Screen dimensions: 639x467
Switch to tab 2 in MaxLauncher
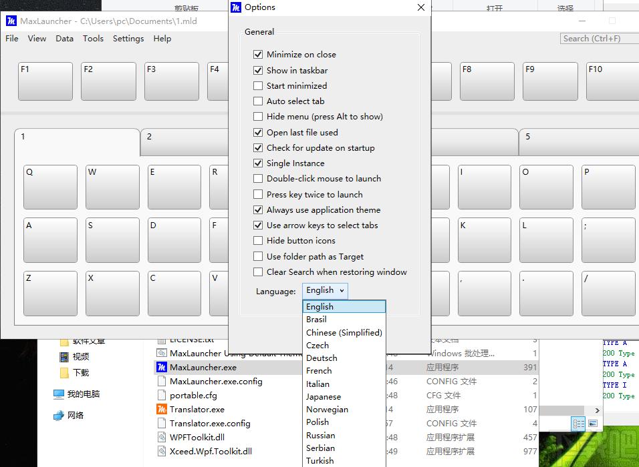coord(184,142)
